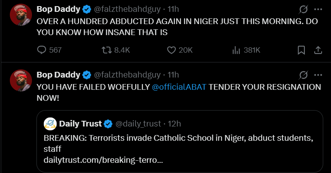331x173 pixels.
Task: Open Daily Trust profile avatar icon
Action: 50,124
